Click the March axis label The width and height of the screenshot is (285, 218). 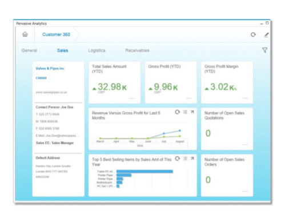pyautogui.click(x=100, y=141)
